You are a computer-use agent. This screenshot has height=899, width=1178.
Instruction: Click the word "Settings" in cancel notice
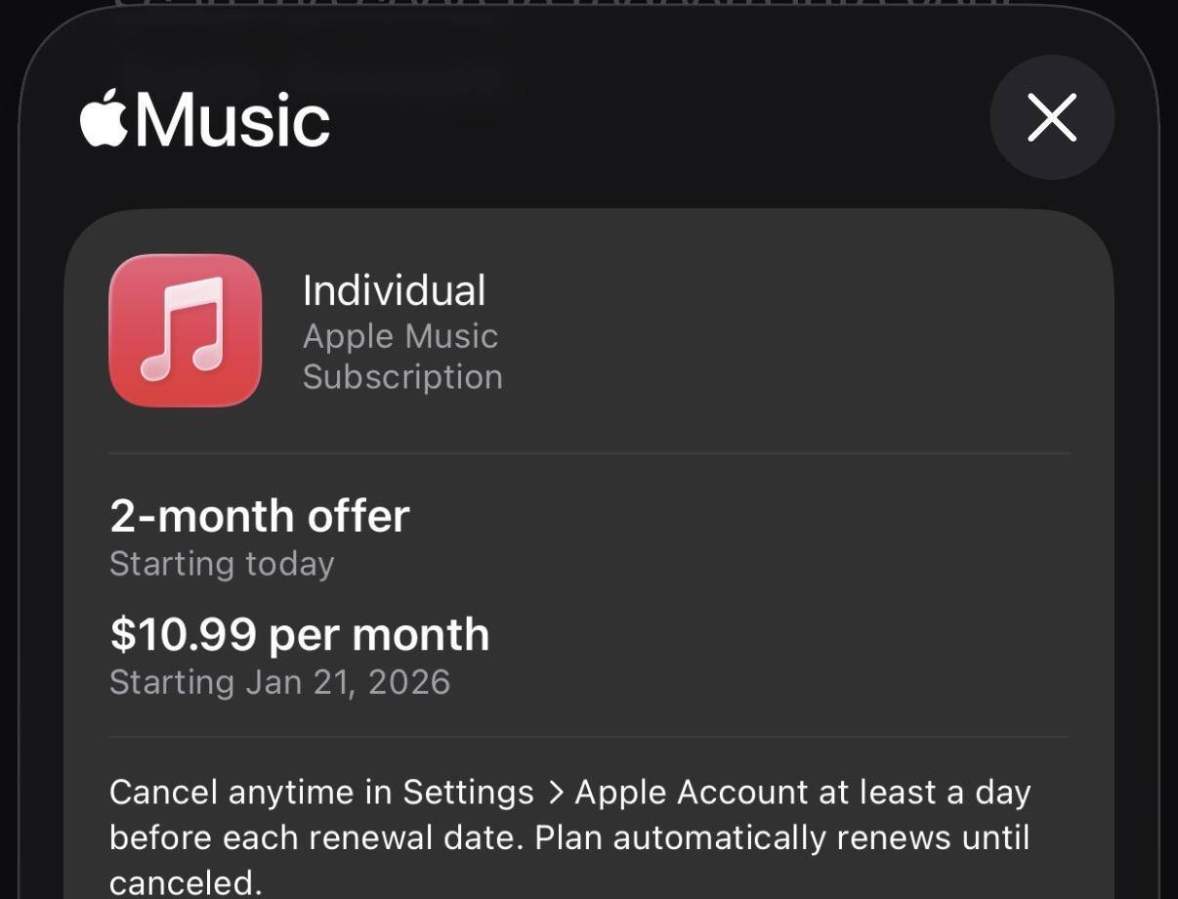[468, 792]
